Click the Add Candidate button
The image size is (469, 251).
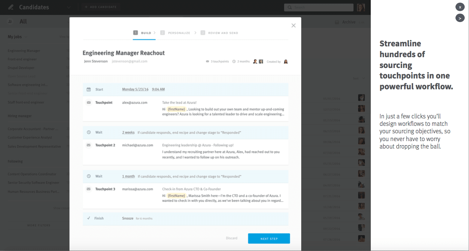[x=101, y=7]
